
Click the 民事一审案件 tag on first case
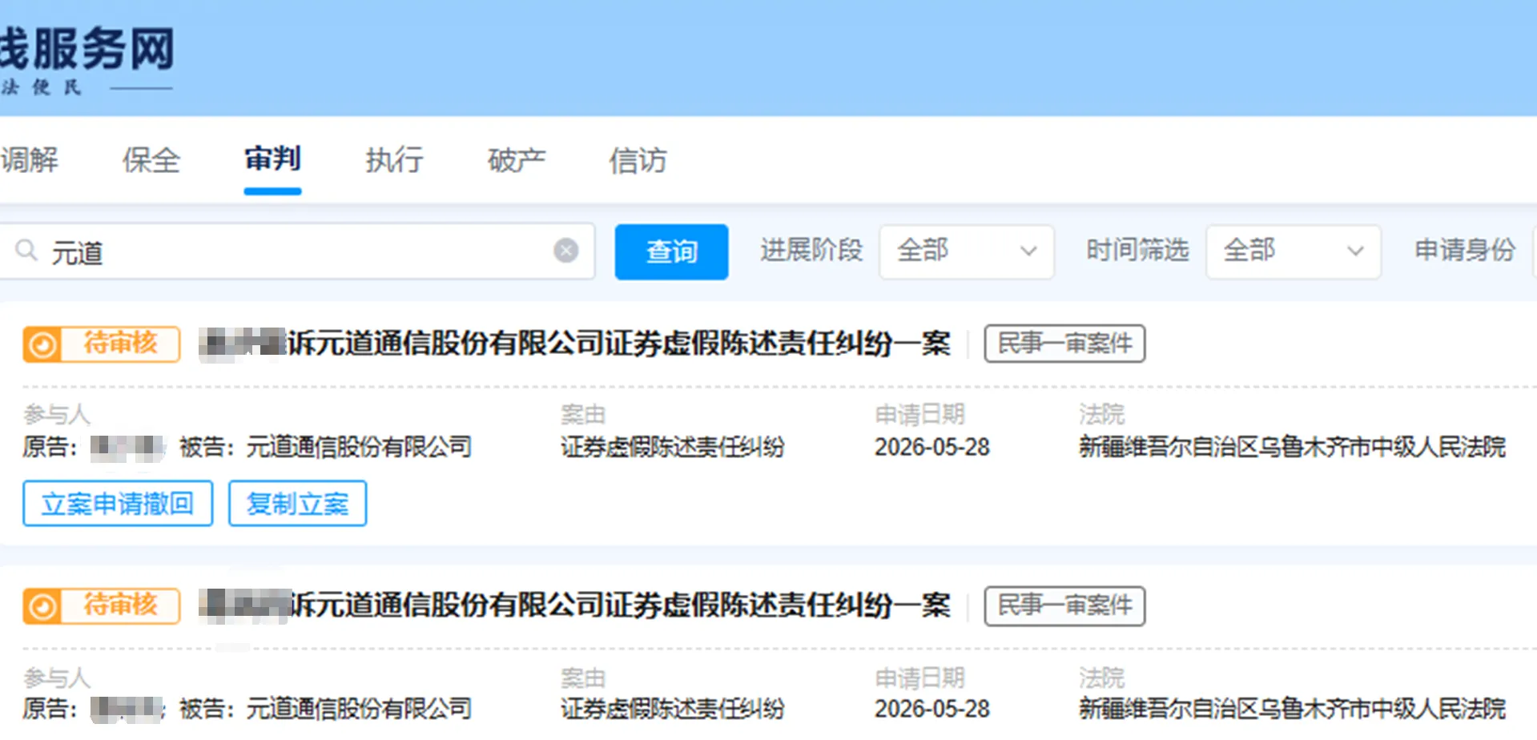pyautogui.click(x=1064, y=344)
